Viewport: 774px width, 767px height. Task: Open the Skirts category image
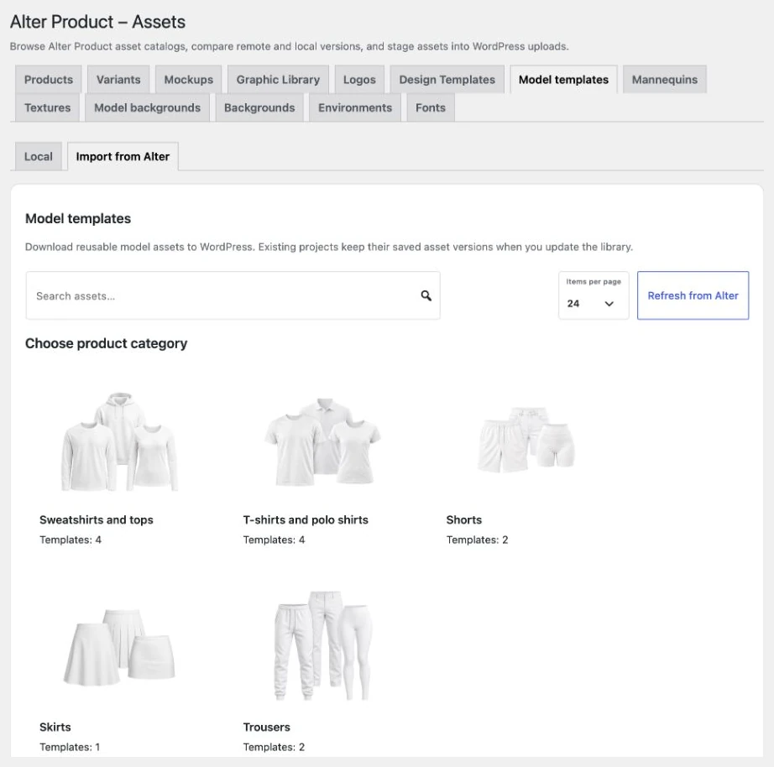(x=119, y=648)
